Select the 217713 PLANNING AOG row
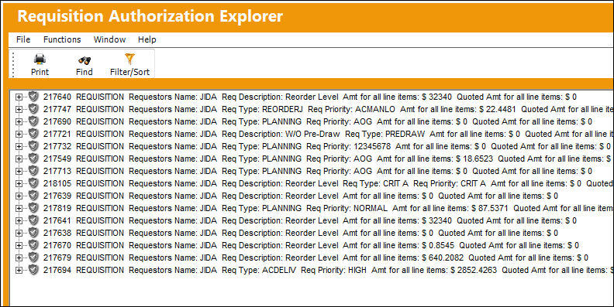614x307 pixels. pos(318,171)
